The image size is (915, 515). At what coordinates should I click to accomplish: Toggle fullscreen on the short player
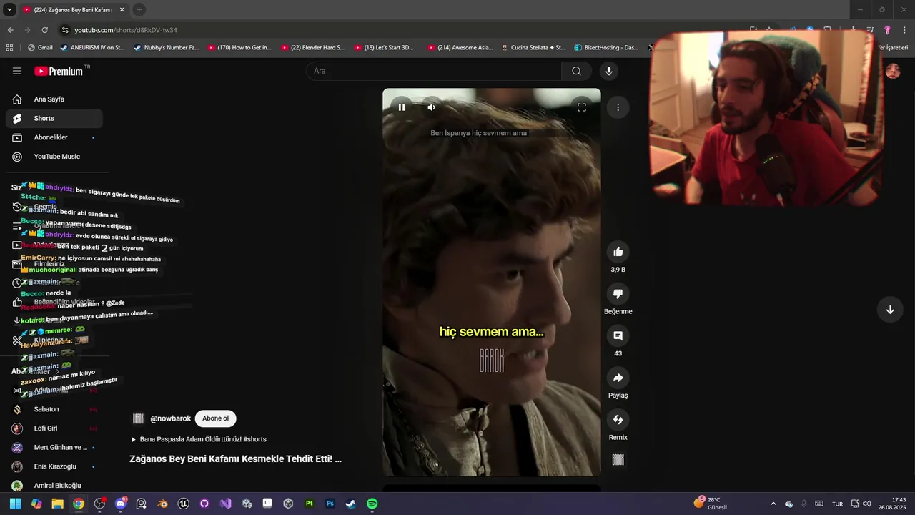point(582,107)
